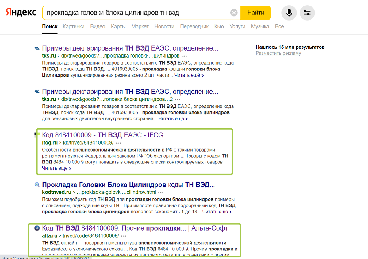Show all services via Все

tap(279, 27)
